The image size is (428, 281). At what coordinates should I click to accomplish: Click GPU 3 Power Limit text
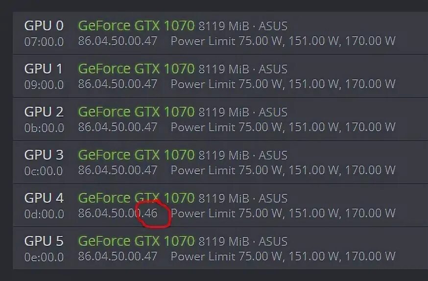click(x=283, y=170)
